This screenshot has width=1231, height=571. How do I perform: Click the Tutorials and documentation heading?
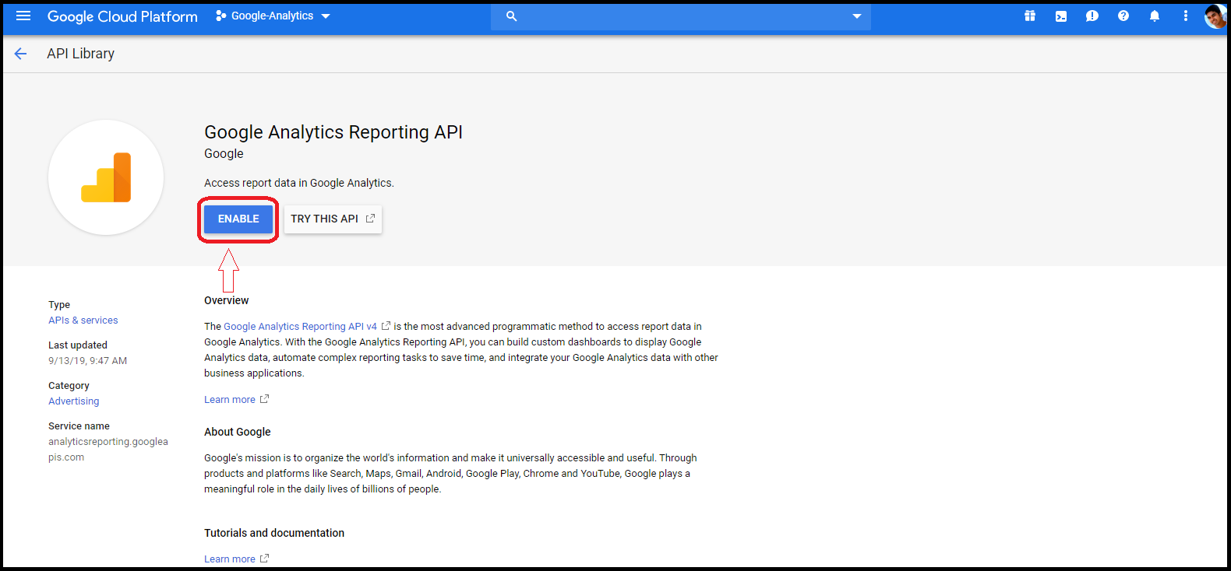point(274,533)
